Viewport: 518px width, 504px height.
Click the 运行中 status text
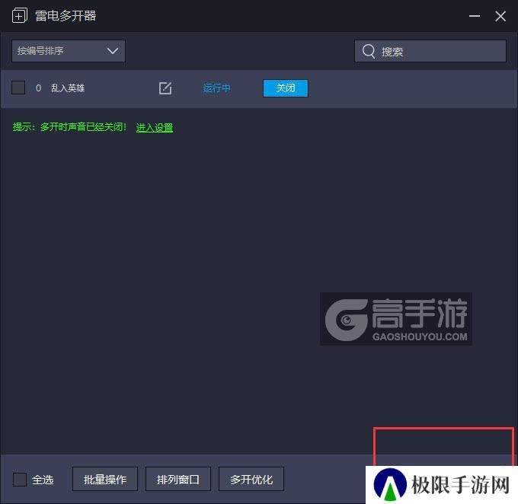pos(216,88)
